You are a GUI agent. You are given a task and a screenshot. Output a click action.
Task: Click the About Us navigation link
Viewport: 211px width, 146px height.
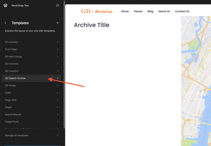[164, 11]
